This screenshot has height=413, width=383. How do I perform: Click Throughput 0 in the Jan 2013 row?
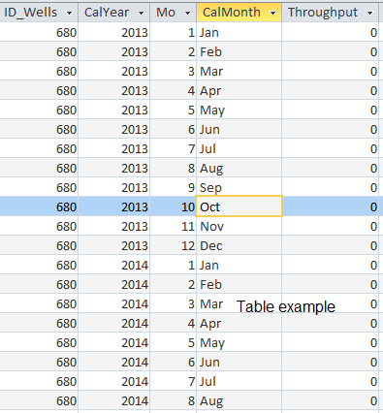point(330,32)
